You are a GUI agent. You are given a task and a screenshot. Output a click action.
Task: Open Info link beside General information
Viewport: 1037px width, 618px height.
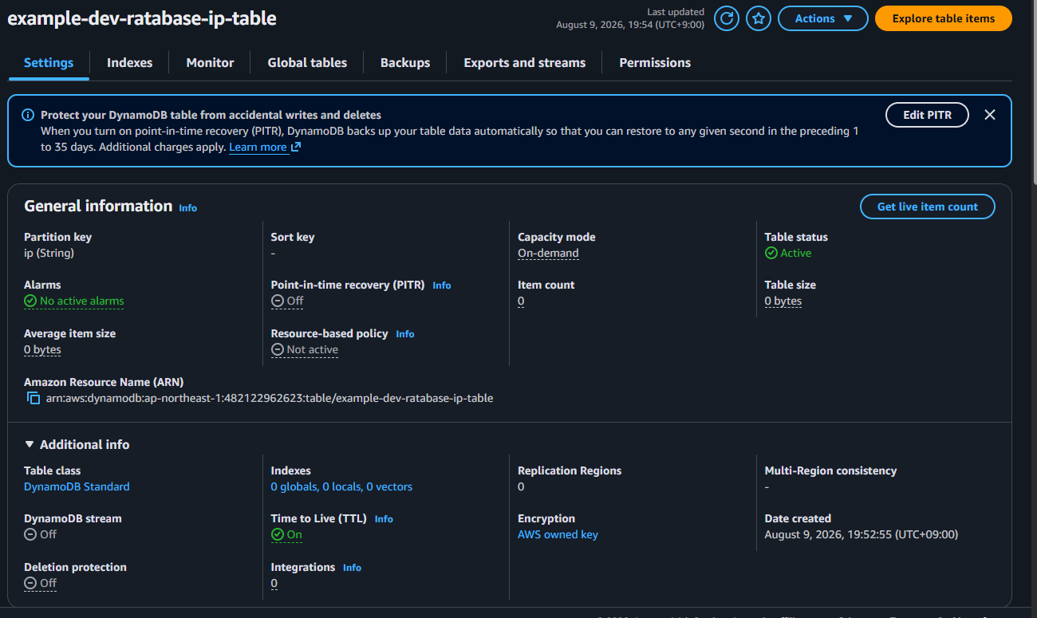coord(187,208)
